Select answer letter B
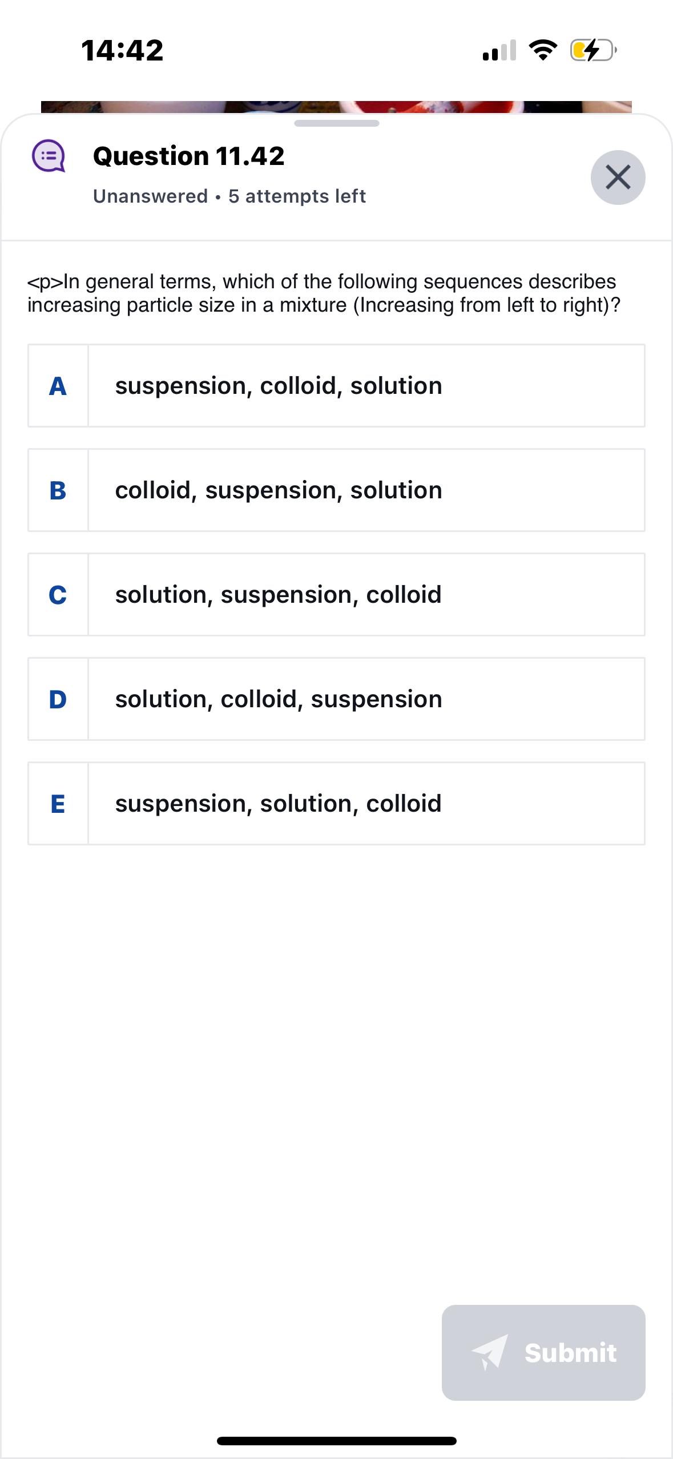Viewport: 673px width, 1459px height. [58, 490]
